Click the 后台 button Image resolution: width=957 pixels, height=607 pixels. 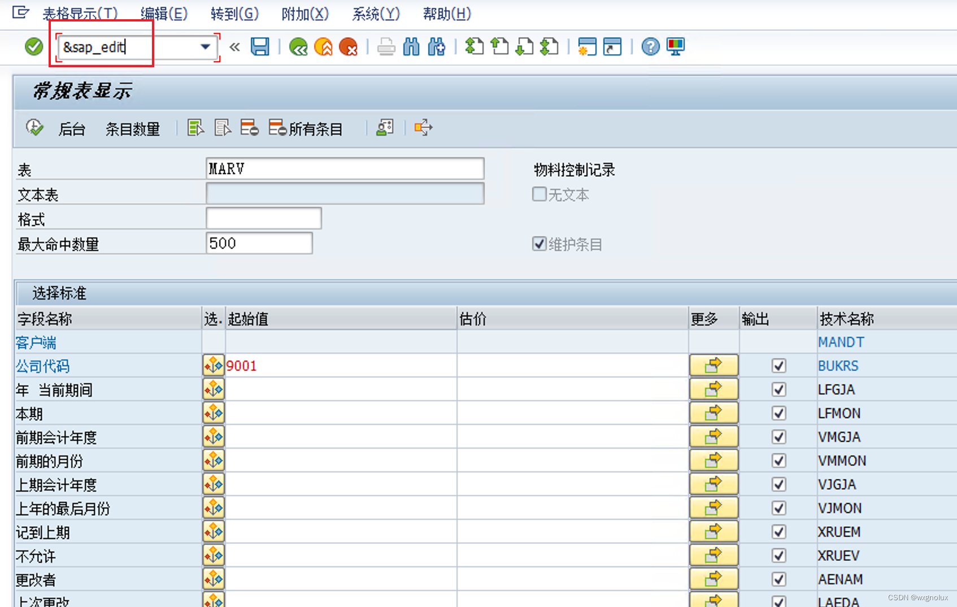72,129
